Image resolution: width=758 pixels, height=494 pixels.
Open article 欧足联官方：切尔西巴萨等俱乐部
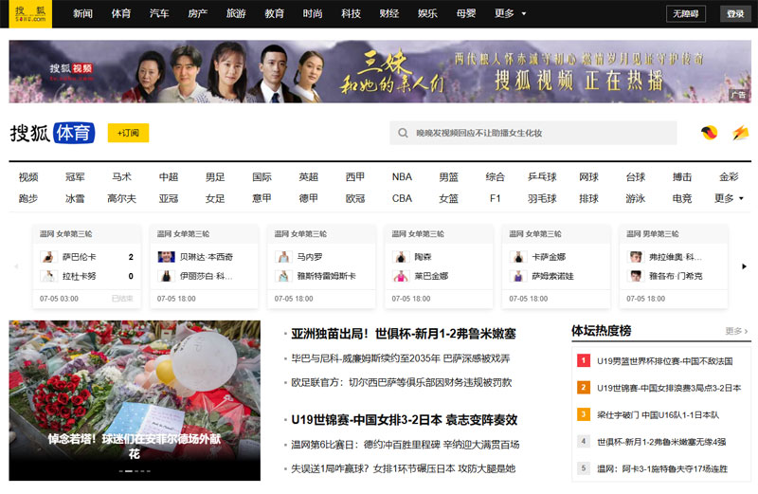401,382
